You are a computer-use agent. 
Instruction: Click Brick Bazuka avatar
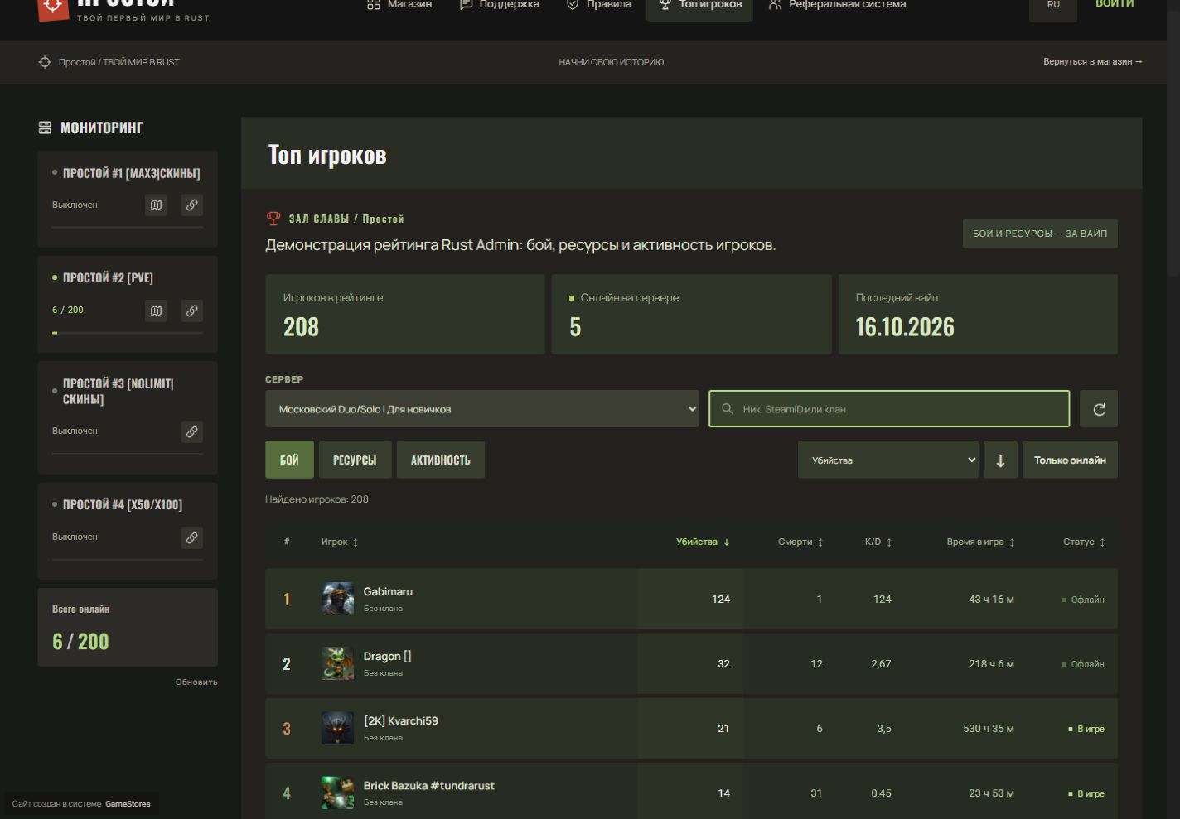[x=337, y=793]
